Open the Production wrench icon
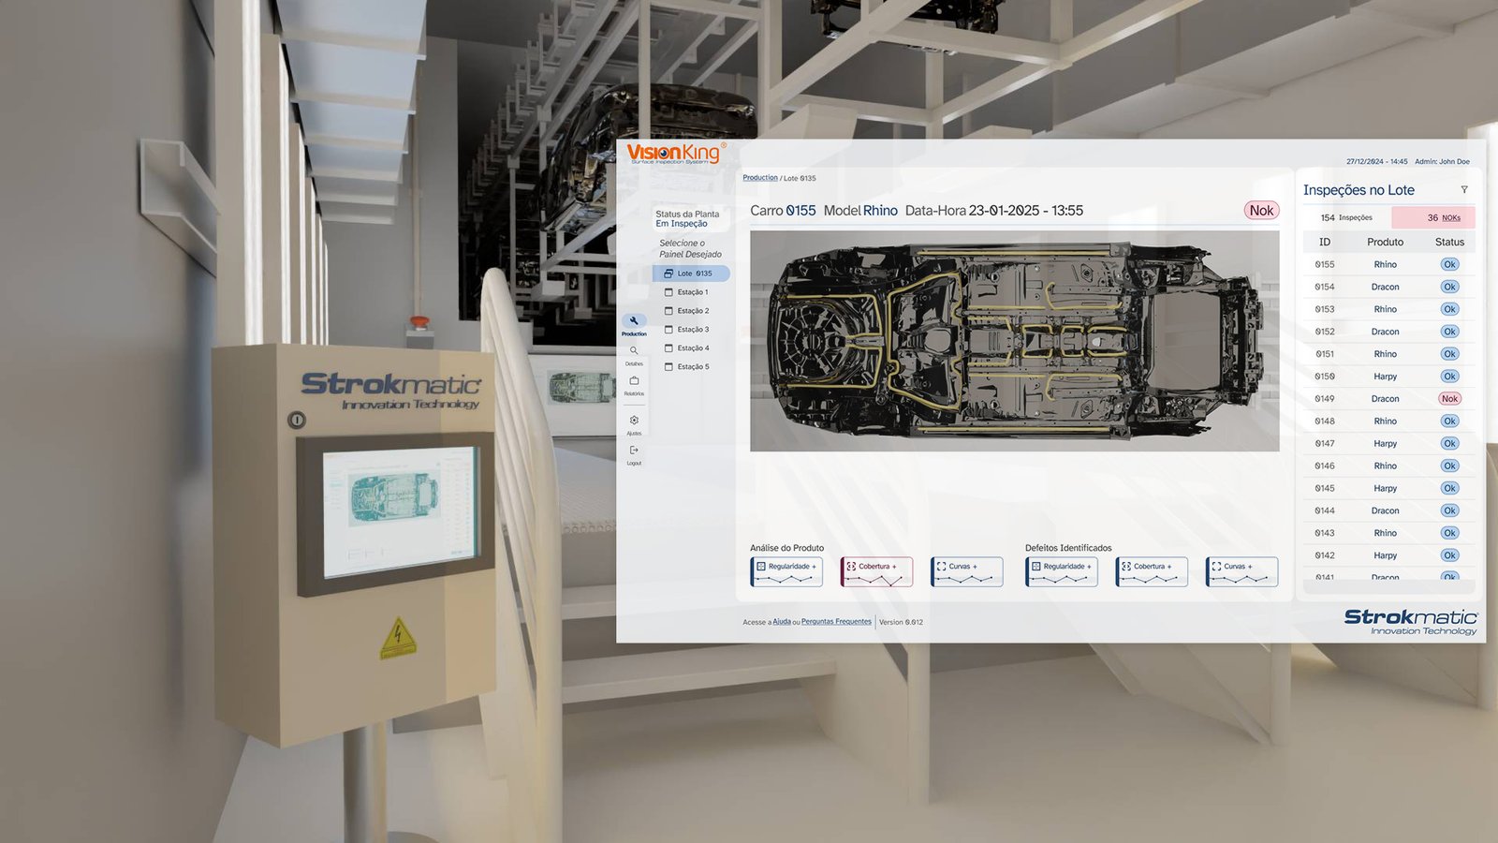 [x=634, y=321]
